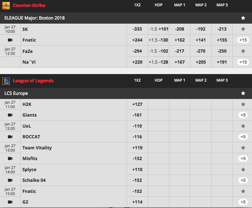Open Counter-Strike section title link
This screenshot has width=252, height=208.
coord(29,5)
